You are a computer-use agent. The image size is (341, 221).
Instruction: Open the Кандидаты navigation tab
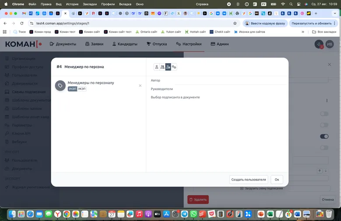(x=125, y=44)
